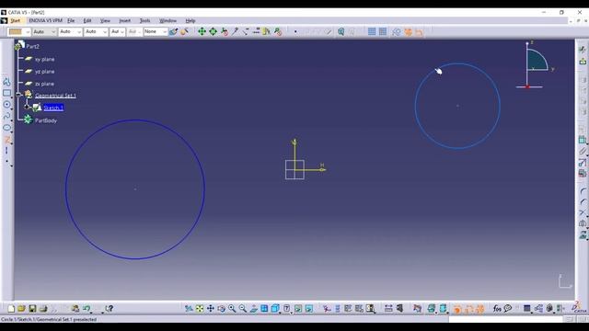Image resolution: width=589 pixels, height=331 pixels.
Task: Click the Zoom In magnifier icon
Action: [x=232, y=309]
